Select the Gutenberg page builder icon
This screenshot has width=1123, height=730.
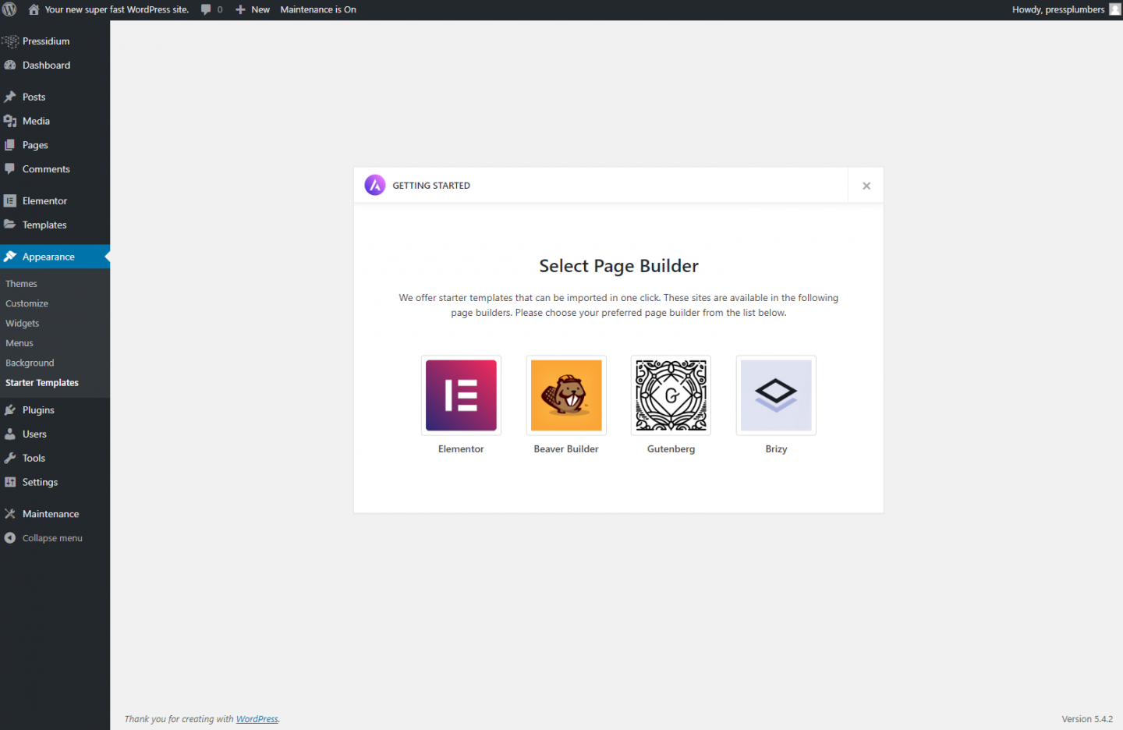671,395
